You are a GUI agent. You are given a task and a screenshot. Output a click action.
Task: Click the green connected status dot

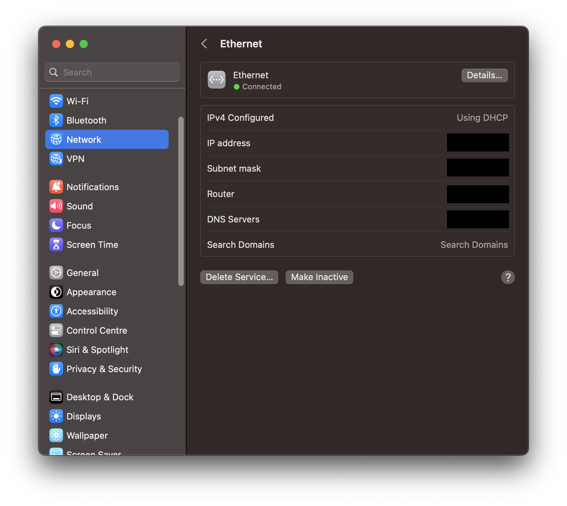tap(237, 87)
